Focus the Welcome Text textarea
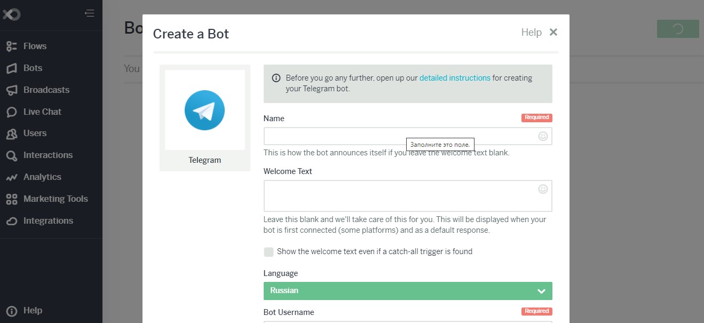 click(x=408, y=196)
